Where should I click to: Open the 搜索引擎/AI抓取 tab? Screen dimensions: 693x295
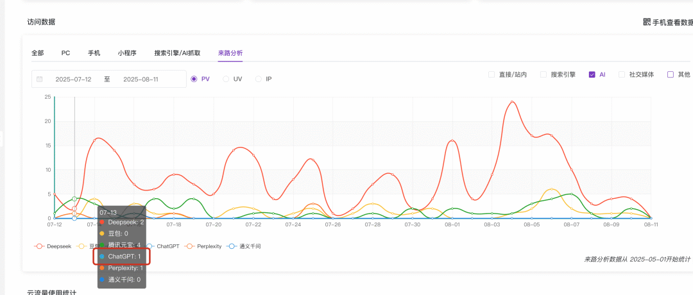coord(177,53)
